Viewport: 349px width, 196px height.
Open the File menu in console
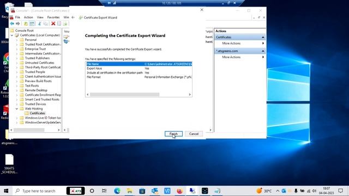coord(17,17)
